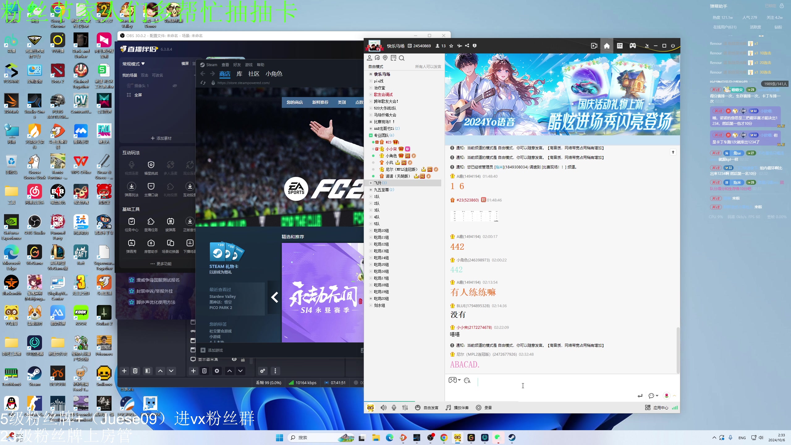Click 新鲜推荐 in Steam store nav
Image resolution: width=791 pixels, height=445 pixels.
[320, 102]
